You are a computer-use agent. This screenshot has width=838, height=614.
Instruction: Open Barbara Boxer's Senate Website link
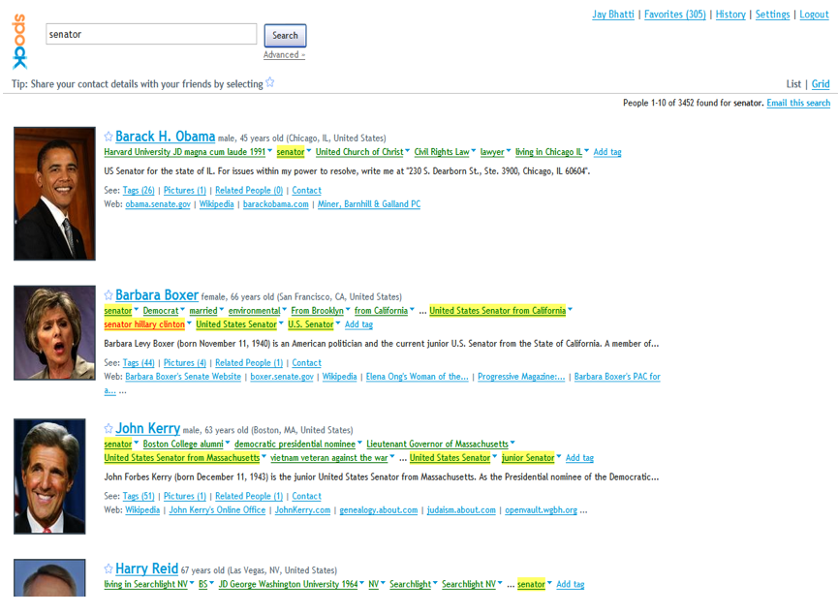click(183, 377)
